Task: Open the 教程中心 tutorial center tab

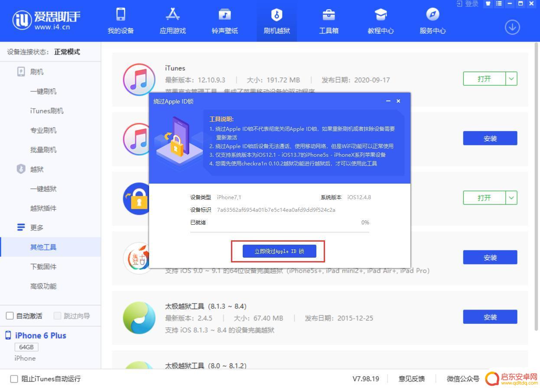Action: point(381,21)
